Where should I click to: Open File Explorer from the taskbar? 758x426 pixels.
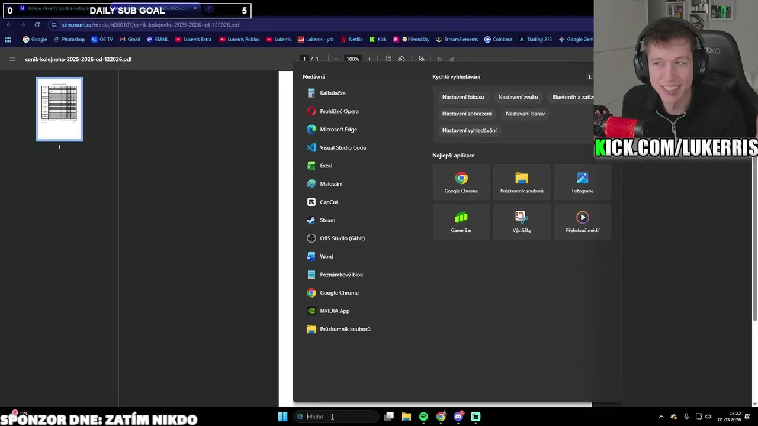406,417
